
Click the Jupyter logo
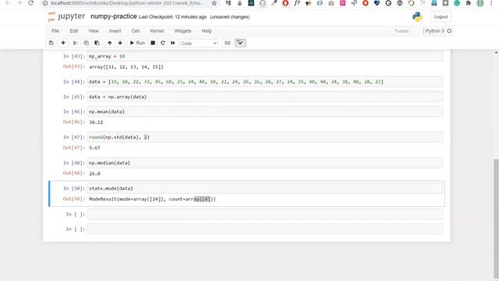(x=66, y=16)
